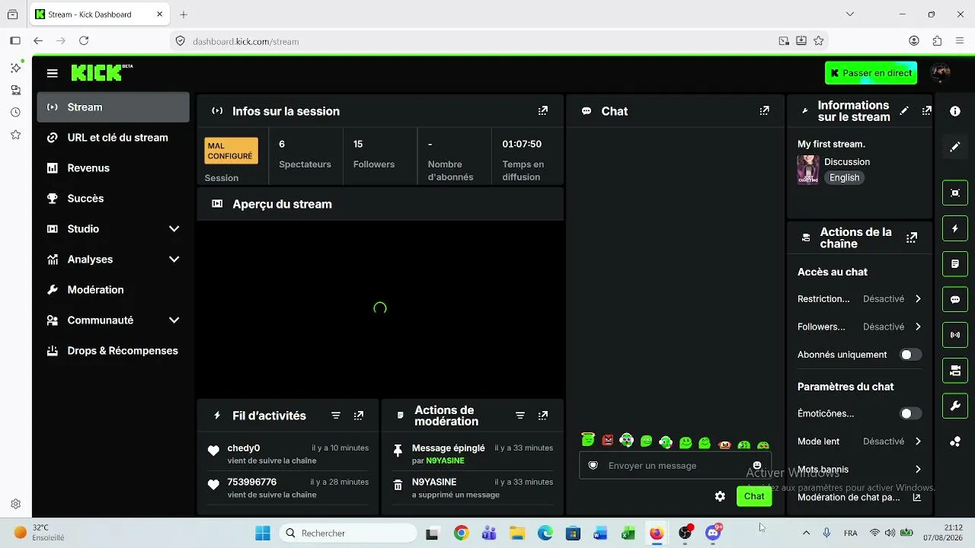Collapse the sidebar with the hamburger menu
The width and height of the screenshot is (975, 548).
point(52,73)
